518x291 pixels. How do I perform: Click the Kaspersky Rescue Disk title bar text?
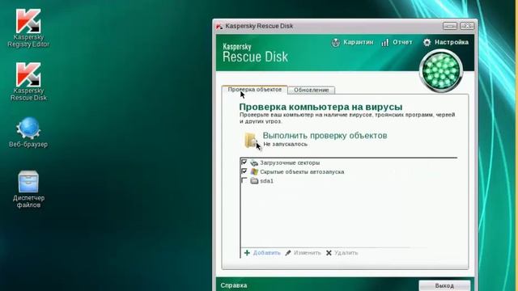click(259, 26)
